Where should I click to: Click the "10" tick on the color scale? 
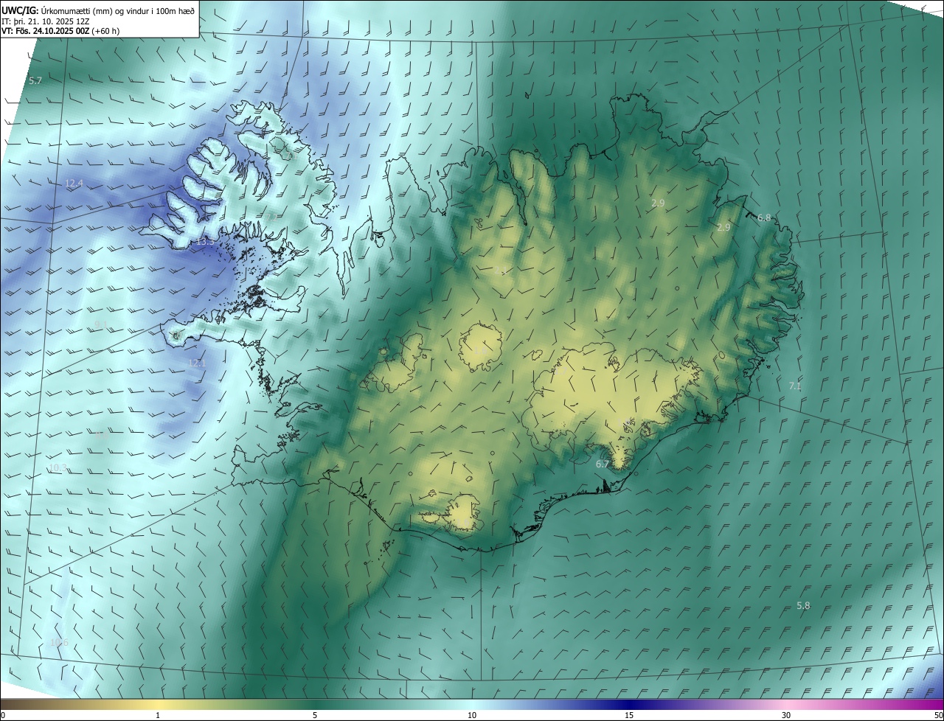[472, 715]
